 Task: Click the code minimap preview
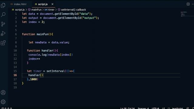[184, 14]
